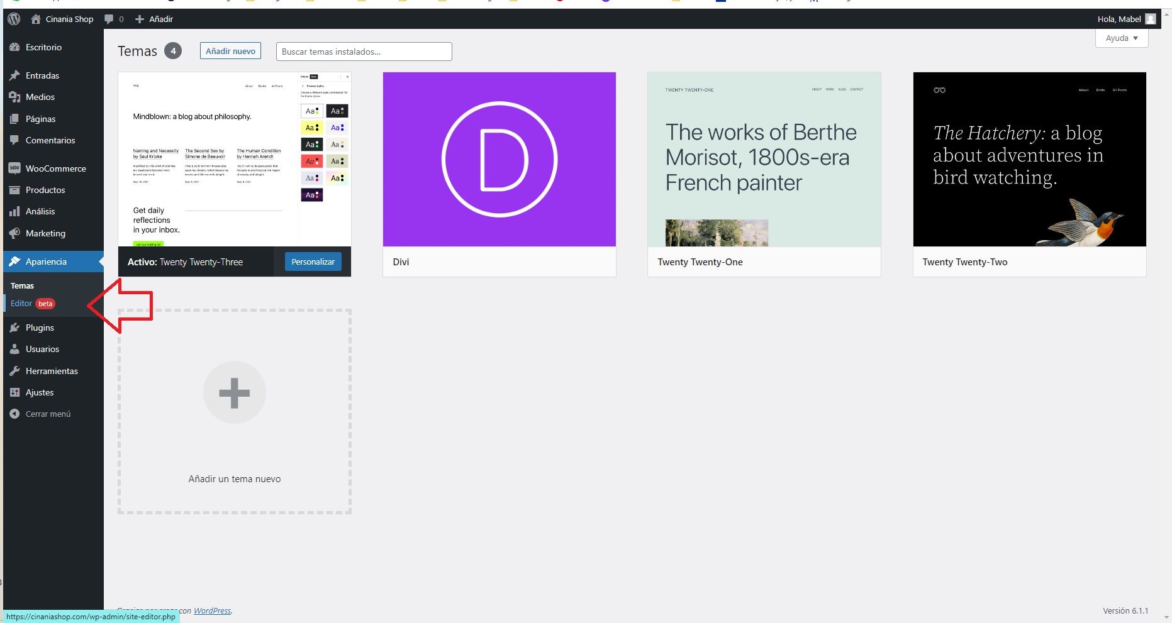Open the Hola, Mabel account menu
This screenshot has height=623, width=1172.
tap(1126, 19)
